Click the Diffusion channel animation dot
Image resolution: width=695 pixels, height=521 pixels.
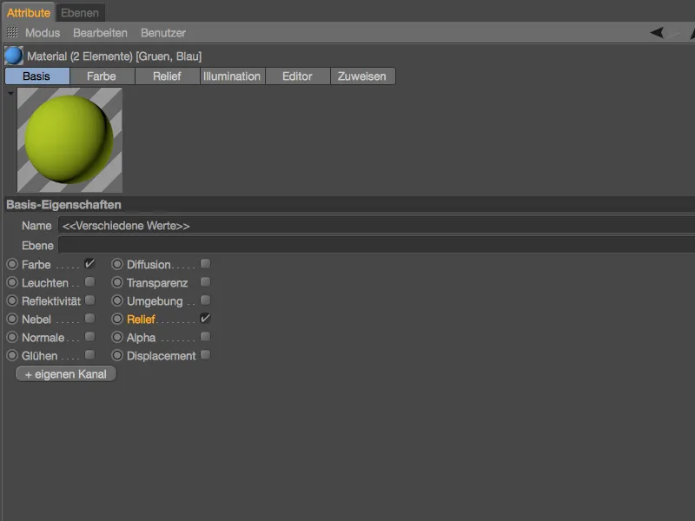point(117,265)
